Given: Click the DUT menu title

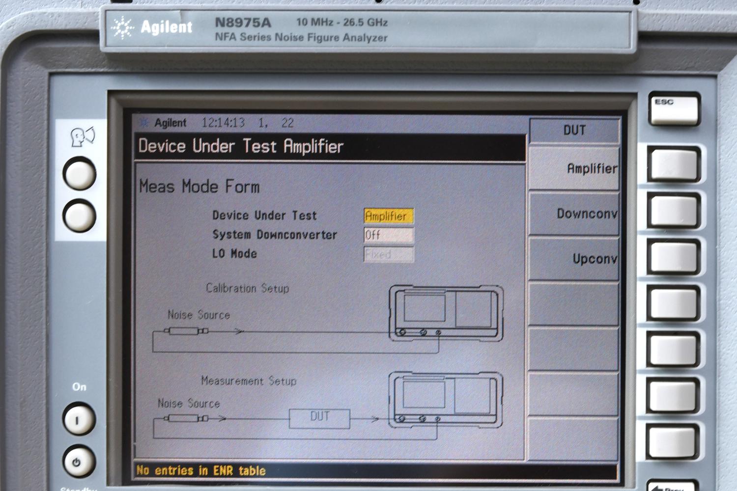Looking at the screenshot, I should click(574, 130).
